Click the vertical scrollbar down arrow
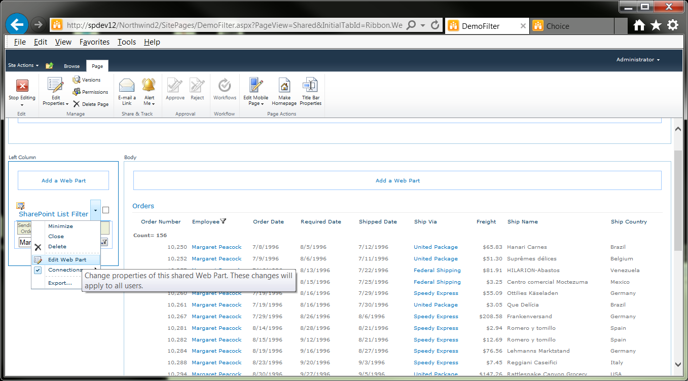688x381 pixels. click(x=679, y=364)
